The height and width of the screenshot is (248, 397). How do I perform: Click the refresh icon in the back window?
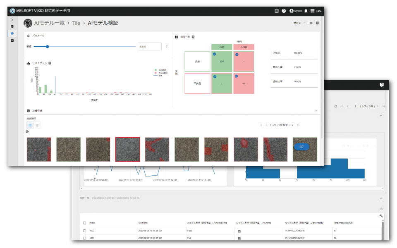point(335,106)
